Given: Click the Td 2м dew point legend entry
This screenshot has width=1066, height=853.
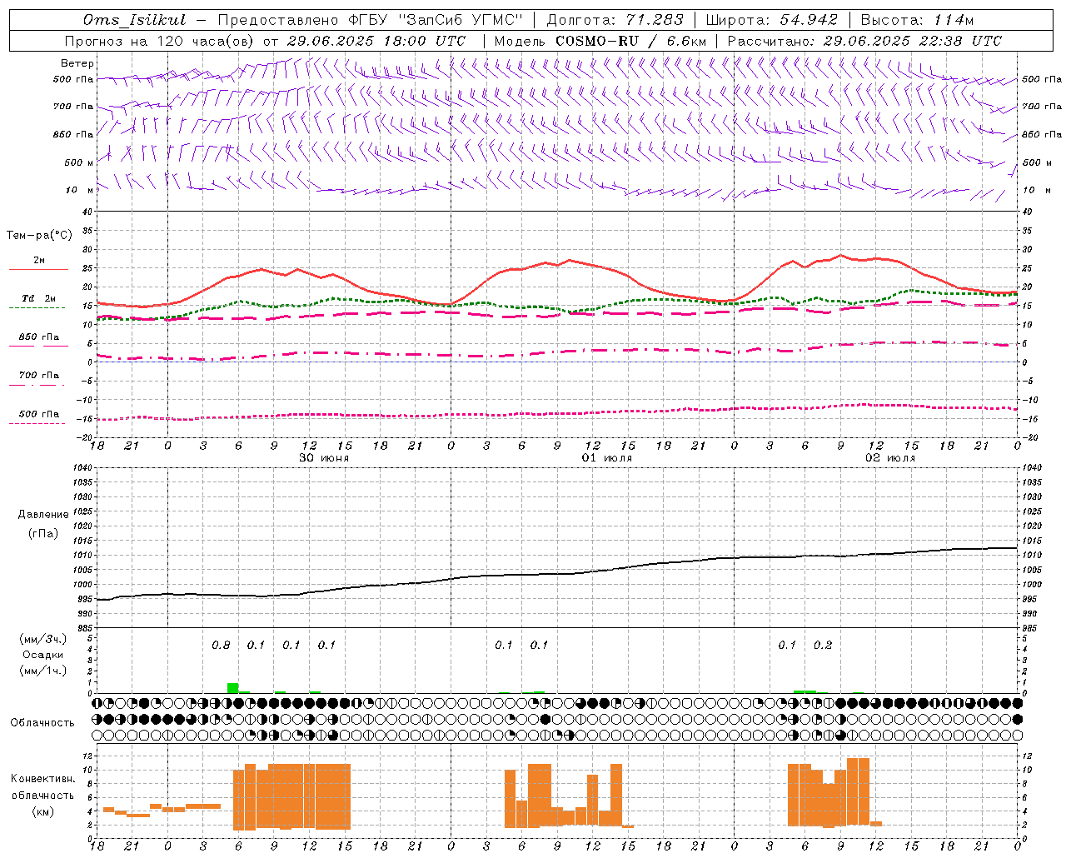Looking at the screenshot, I should click(x=38, y=298).
